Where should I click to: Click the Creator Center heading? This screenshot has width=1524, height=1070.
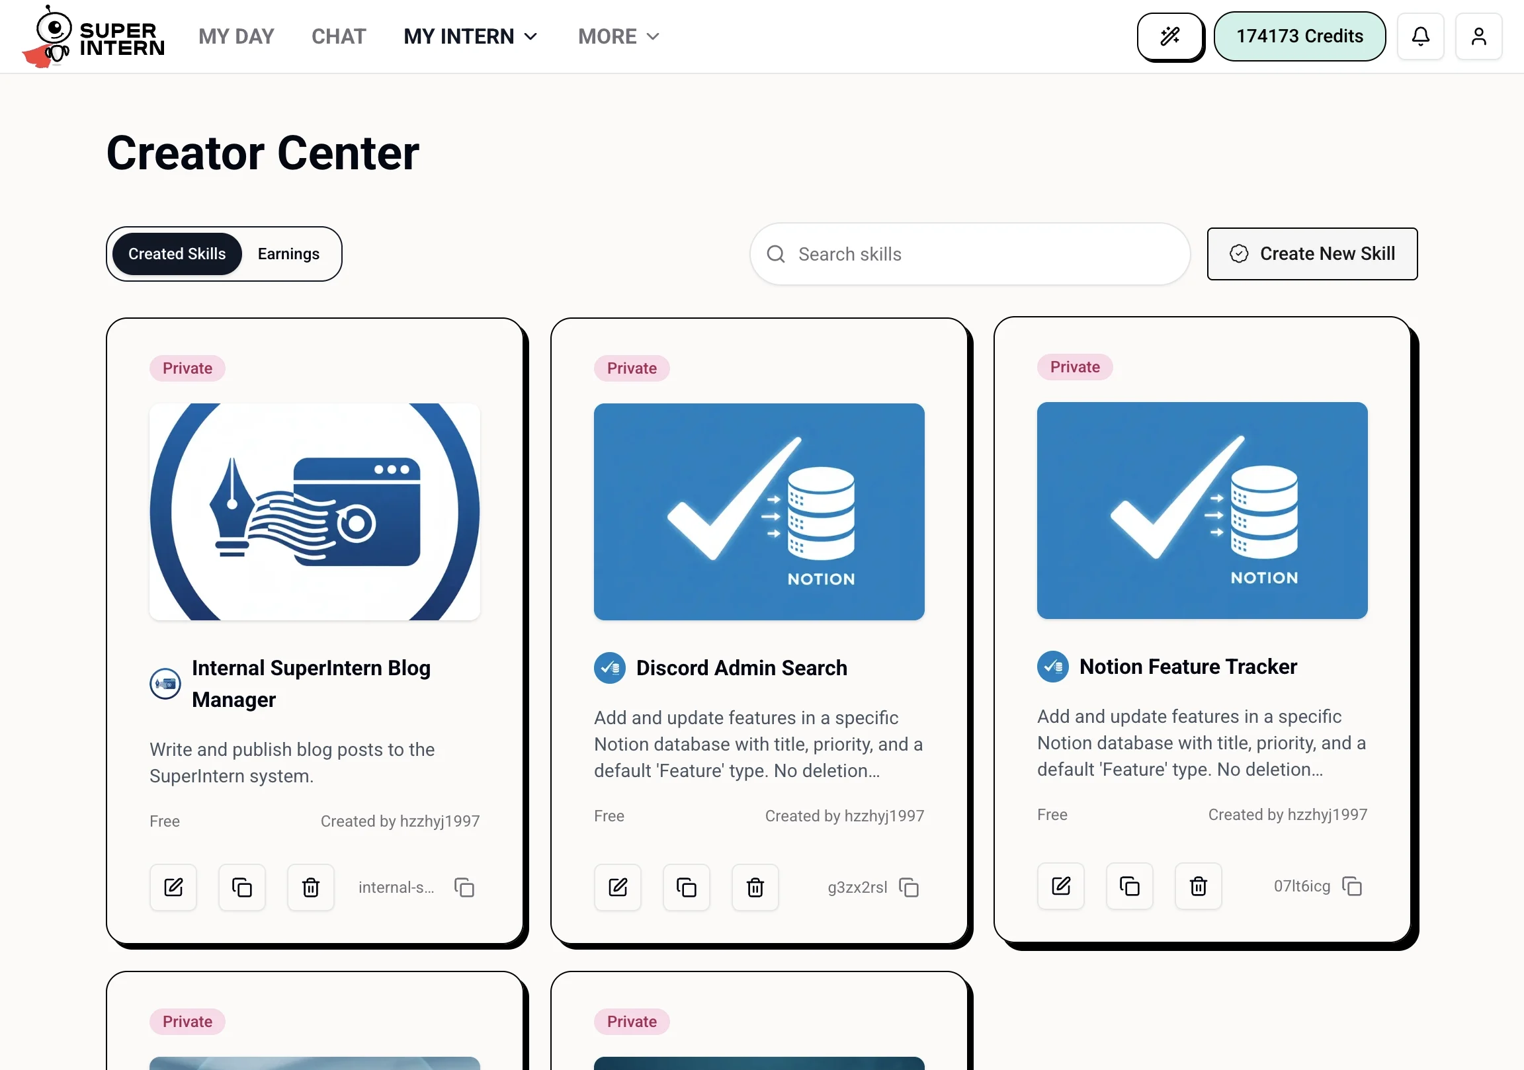[x=263, y=153]
